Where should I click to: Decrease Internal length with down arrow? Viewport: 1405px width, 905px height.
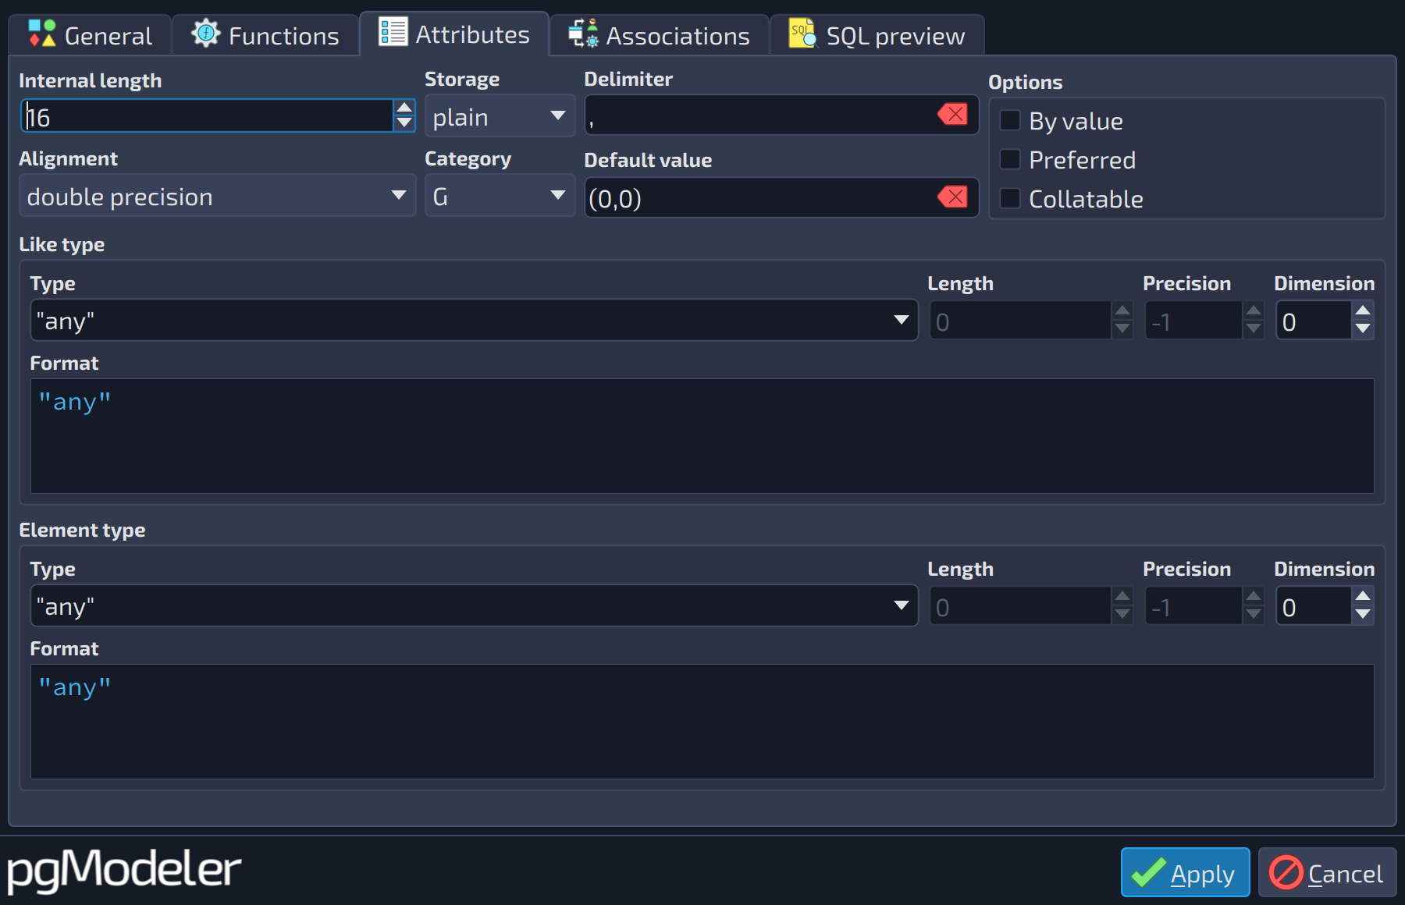pos(404,123)
